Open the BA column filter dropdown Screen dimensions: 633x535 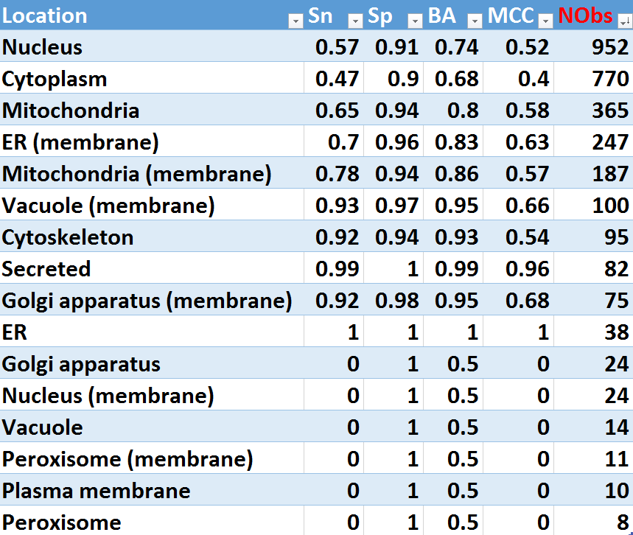coord(475,22)
